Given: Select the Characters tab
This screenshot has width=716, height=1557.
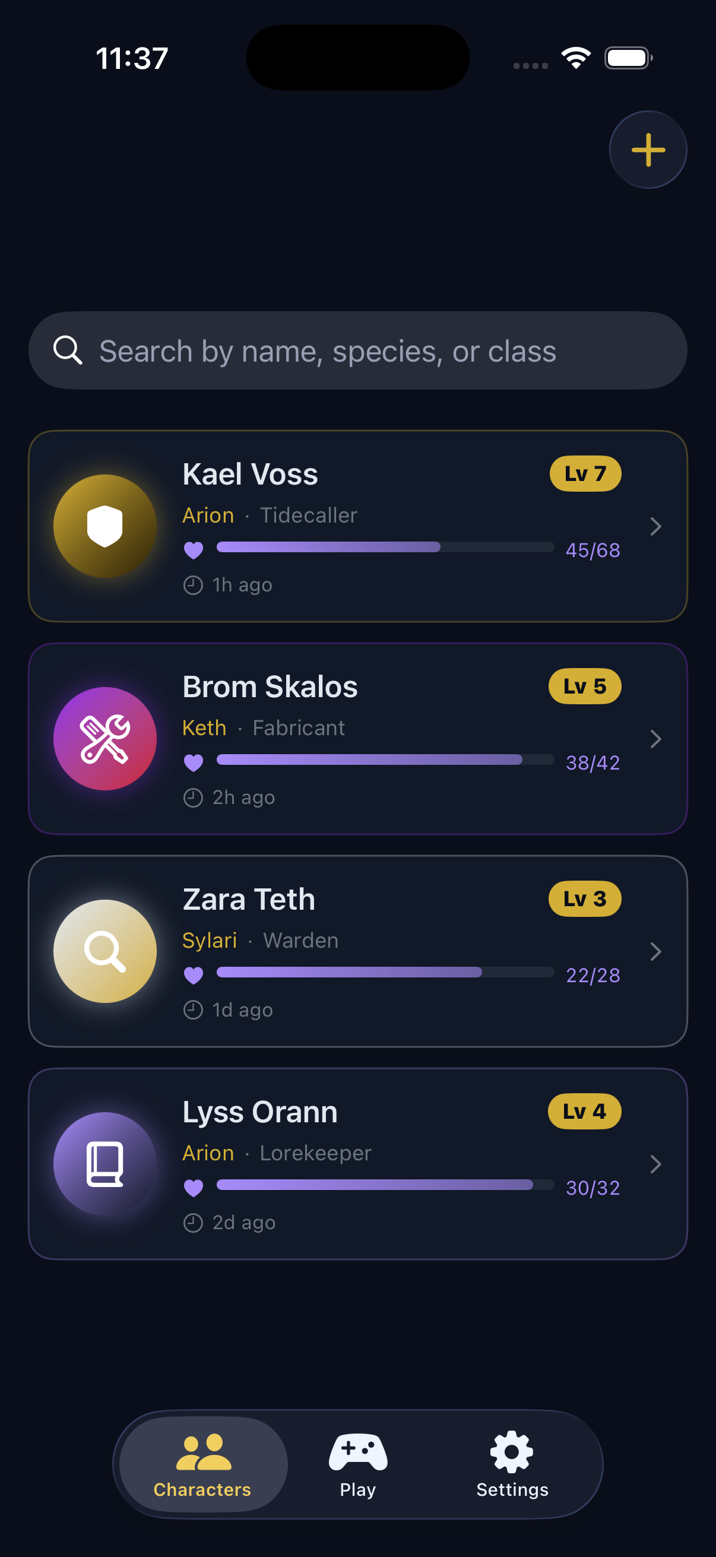Looking at the screenshot, I should point(203,1464).
